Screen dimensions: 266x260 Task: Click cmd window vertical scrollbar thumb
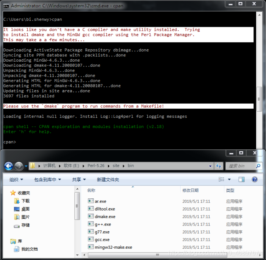(259, 99)
